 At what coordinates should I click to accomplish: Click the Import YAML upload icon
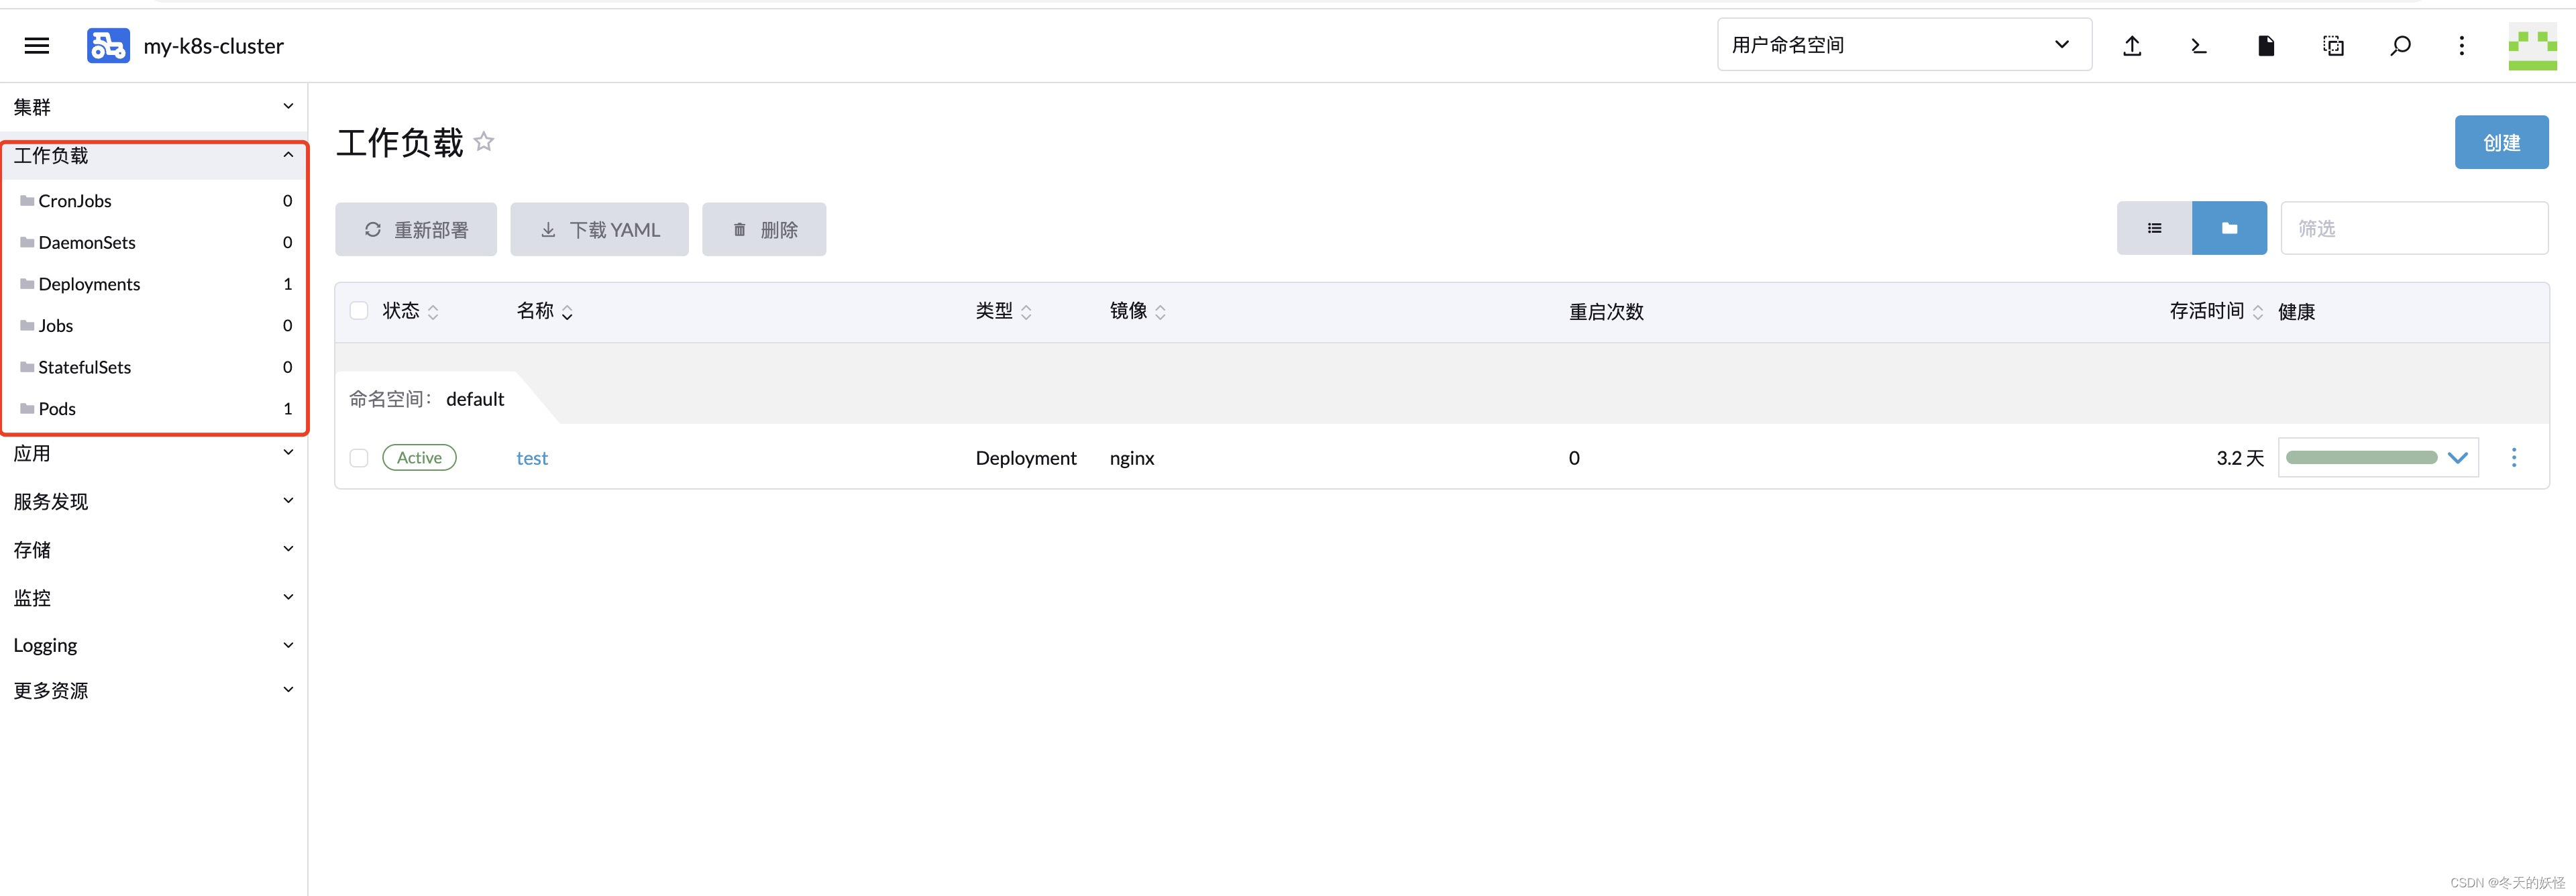point(2132,45)
